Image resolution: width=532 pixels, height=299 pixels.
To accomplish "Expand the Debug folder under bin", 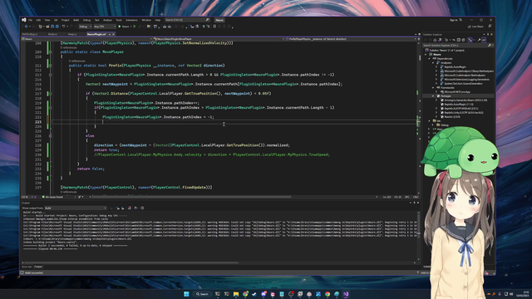I will (x=433, y=125).
